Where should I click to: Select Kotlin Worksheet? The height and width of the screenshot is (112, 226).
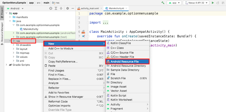point(128,100)
